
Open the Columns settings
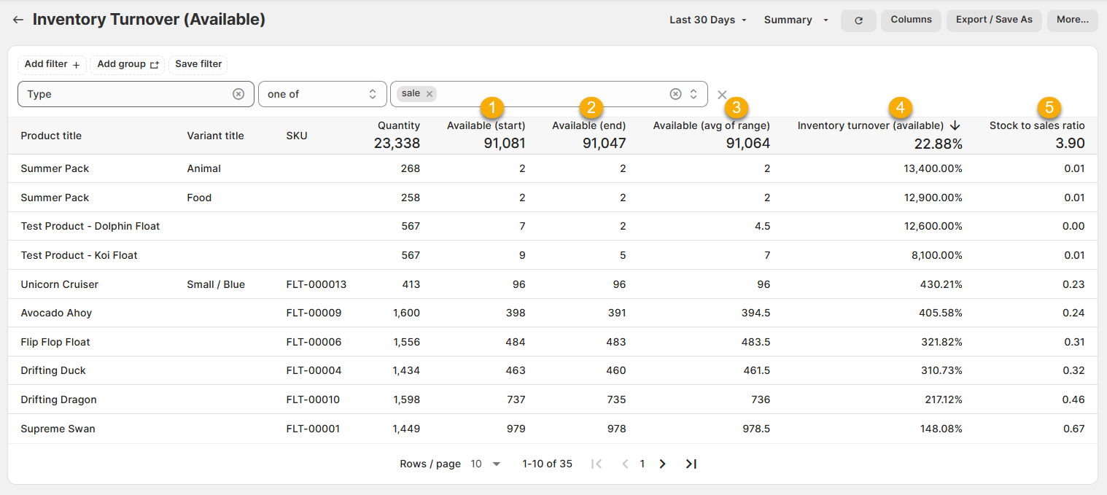(911, 20)
